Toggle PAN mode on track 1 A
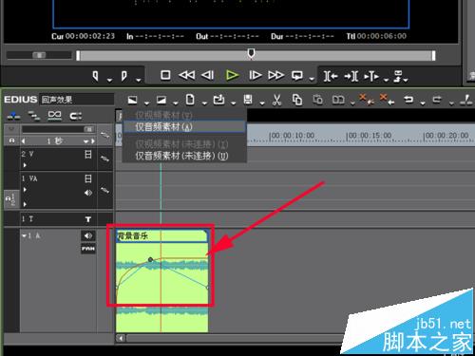 pos(88,249)
